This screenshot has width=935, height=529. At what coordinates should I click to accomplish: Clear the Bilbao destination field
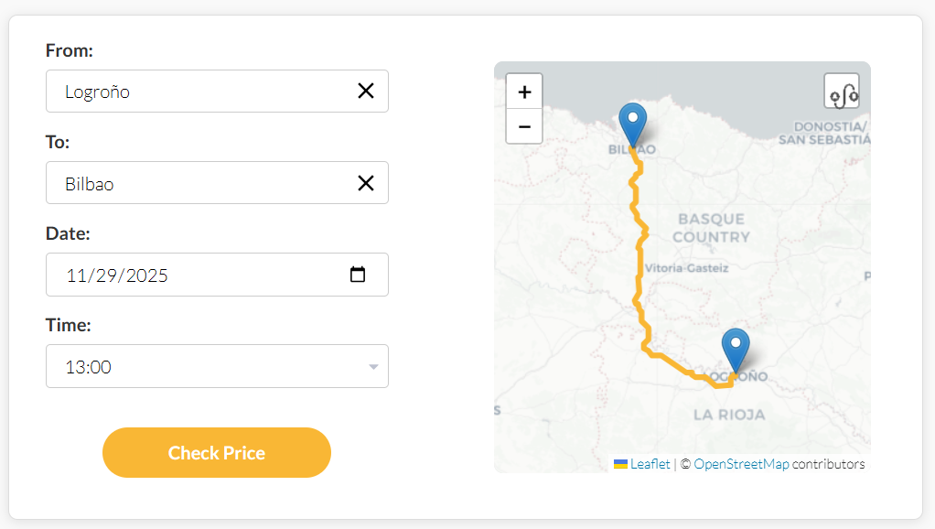tap(366, 182)
